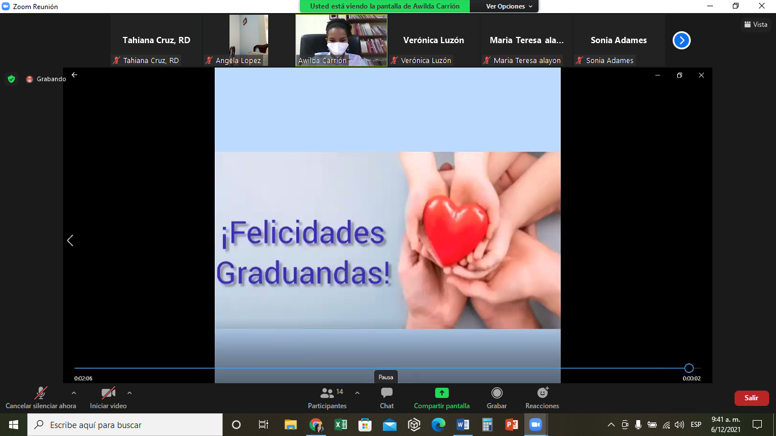
Task: Expand video options chevron beside camera
Action: [130, 392]
